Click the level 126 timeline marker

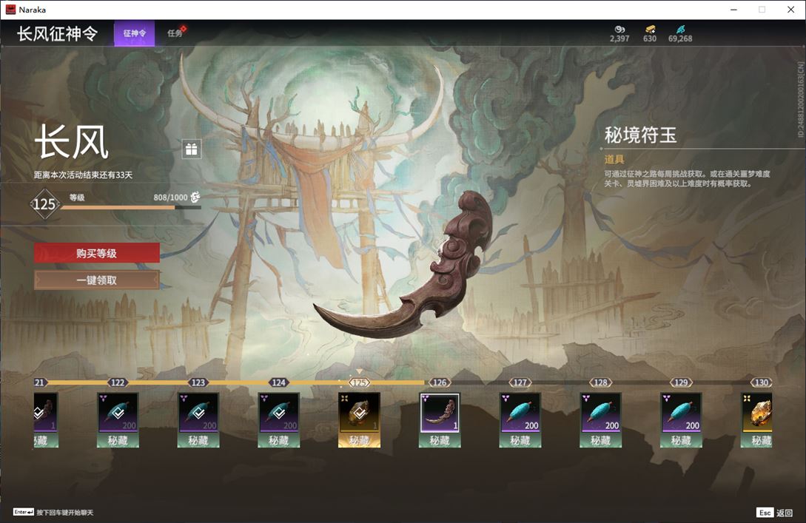point(440,382)
